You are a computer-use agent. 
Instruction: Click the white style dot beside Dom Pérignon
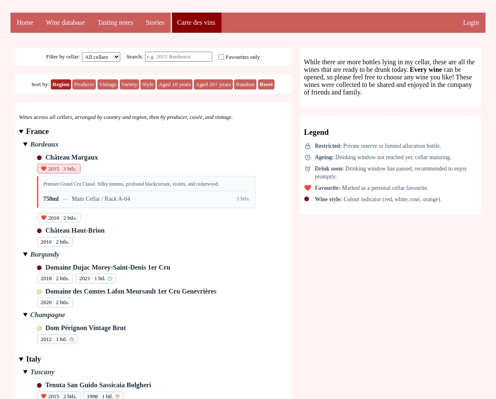click(39, 328)
